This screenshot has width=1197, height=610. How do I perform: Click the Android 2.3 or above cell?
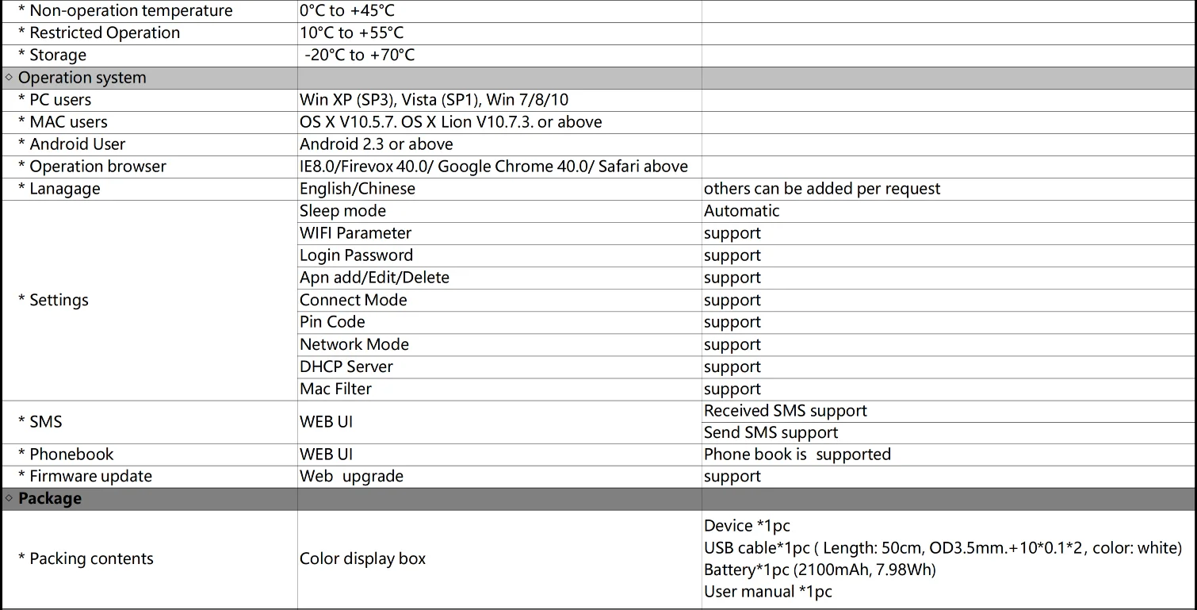click(x=377, y=144)
